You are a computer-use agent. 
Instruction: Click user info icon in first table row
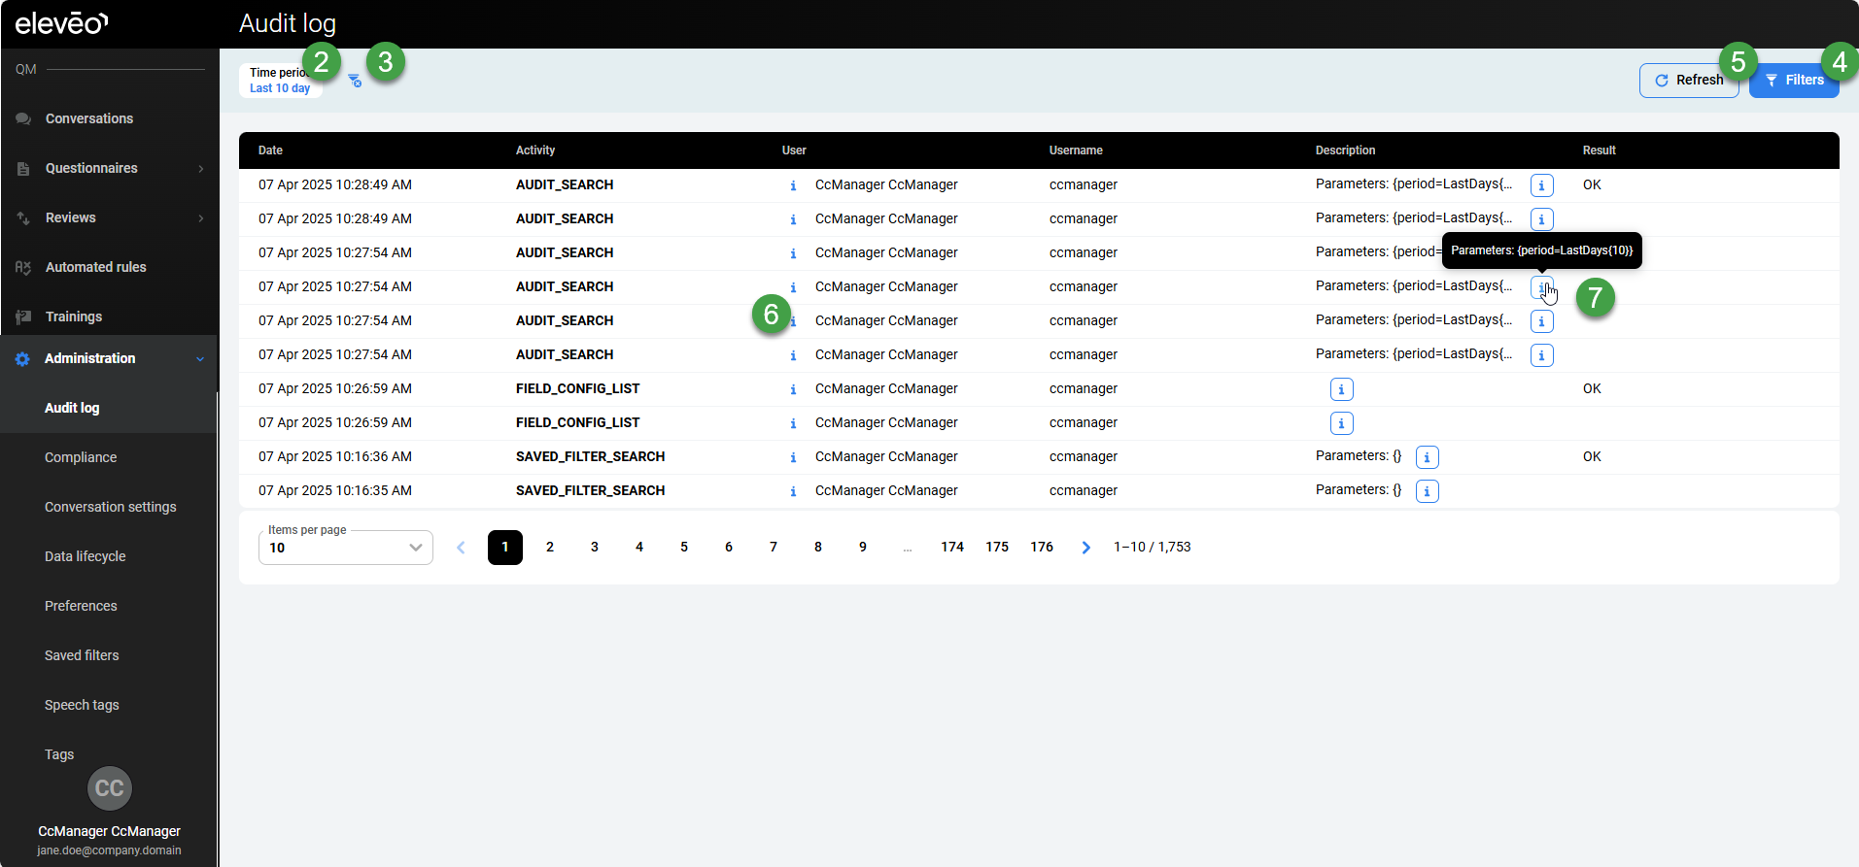click(793, 185)
